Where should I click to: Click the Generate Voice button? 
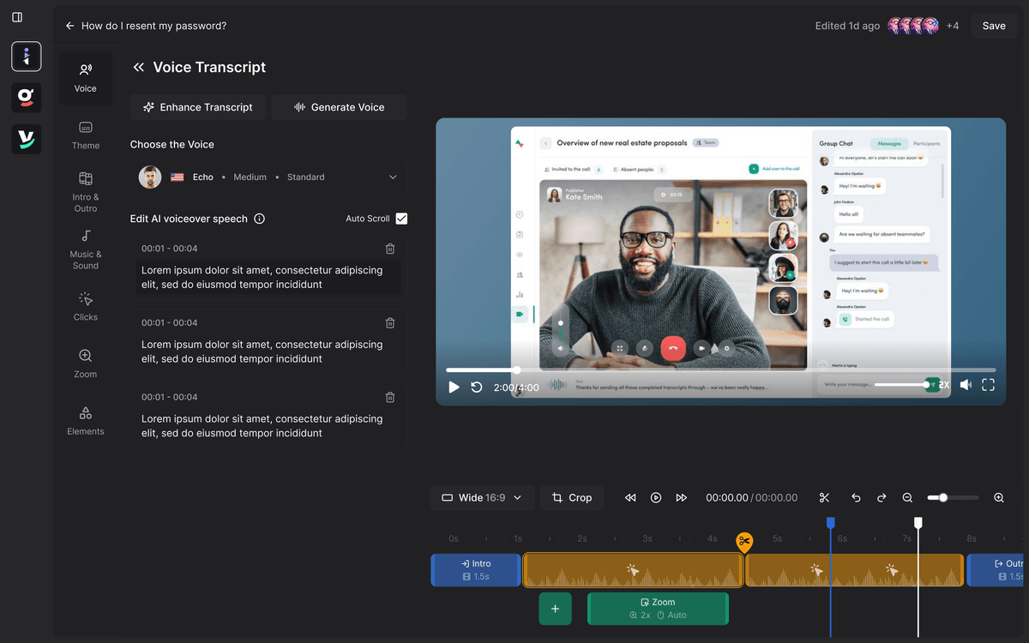point(339,107)
